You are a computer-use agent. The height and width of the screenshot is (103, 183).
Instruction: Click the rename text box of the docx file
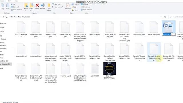tap(169, 34)
